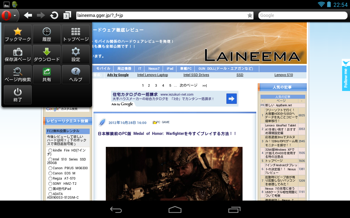
Task: Open ブックマーク (Bookmarks) from Opera menu
Action: pyautogui.click(x=18, y=34)
